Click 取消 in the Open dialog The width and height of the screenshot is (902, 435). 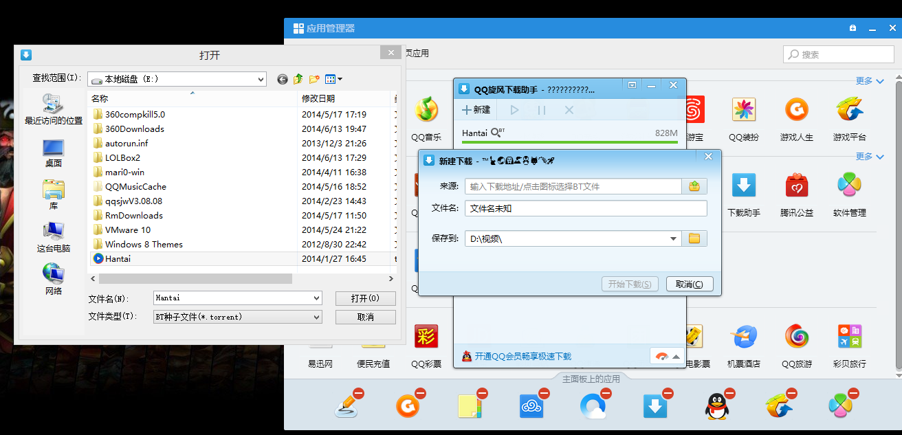[365, 317]
